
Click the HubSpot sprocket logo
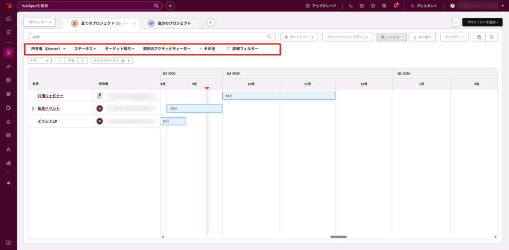[9, 5]
